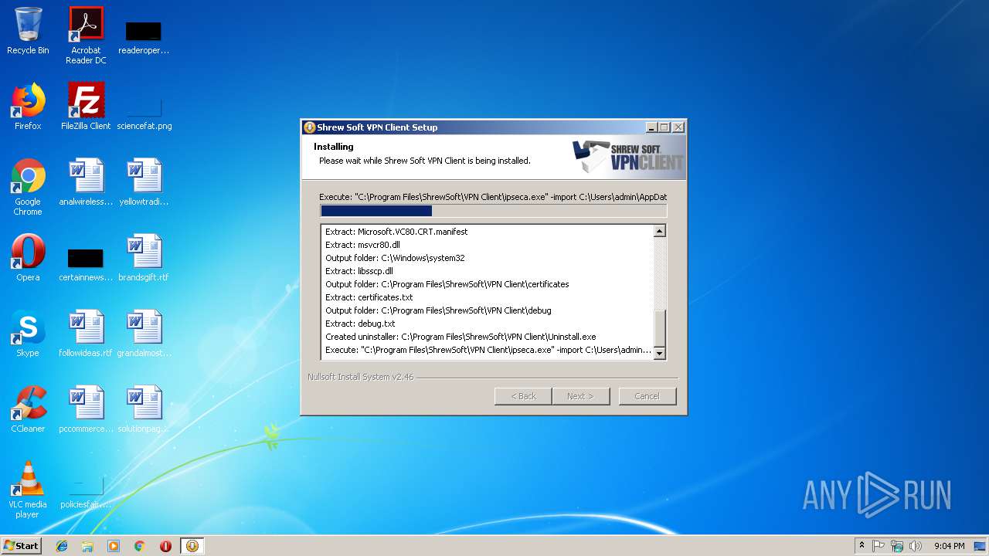Screen dimensions: 989x556
Task: Launch VLC media player shortcut
Action: coord(28,490)
